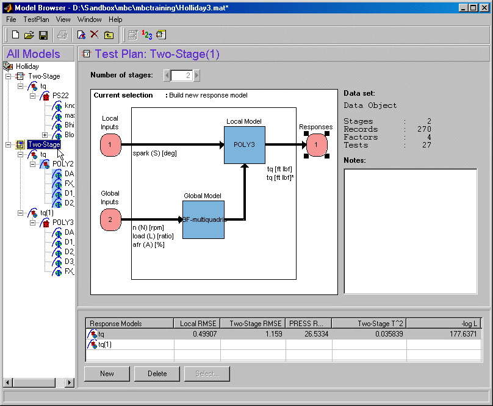Select the Local Inputs node numbered 1
Image resolution: width=493 pixels, height=406 pixels.
(110, 145)
